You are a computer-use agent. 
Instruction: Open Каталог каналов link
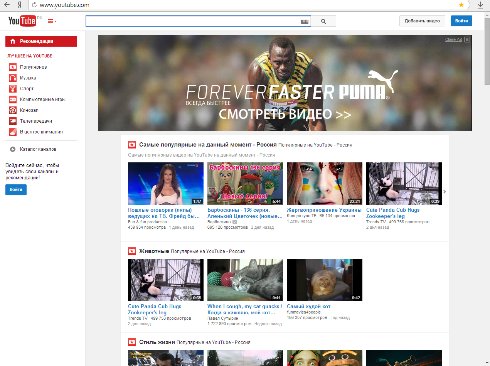point(38,149)
